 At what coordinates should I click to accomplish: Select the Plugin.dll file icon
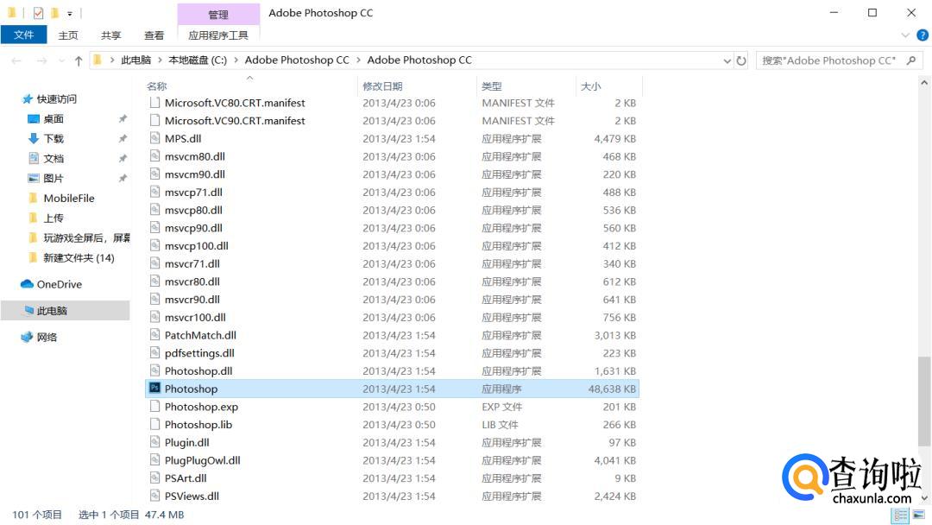(x=154, y=442)
